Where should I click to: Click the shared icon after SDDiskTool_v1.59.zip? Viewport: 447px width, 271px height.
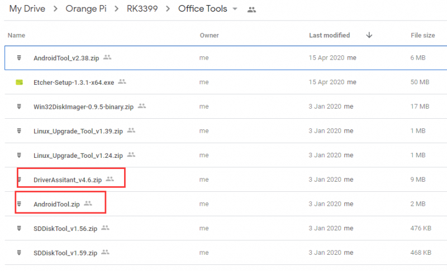(x=105, y=252)
